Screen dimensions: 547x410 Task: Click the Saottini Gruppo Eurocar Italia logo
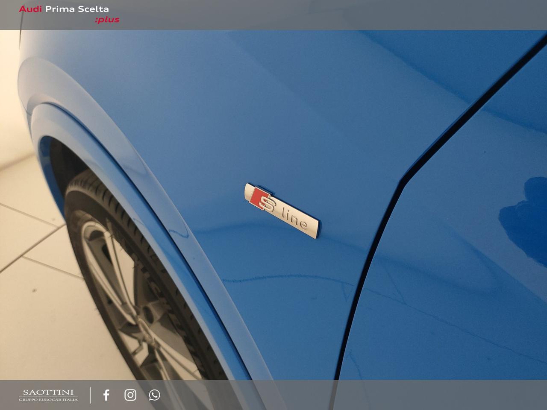48,395
